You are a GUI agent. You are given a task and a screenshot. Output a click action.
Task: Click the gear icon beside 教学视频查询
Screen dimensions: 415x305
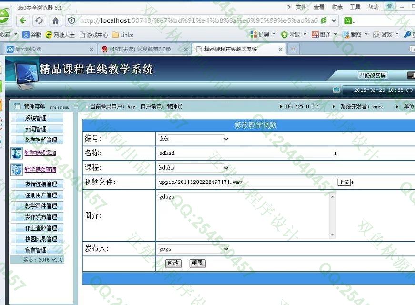pos(17,170)
